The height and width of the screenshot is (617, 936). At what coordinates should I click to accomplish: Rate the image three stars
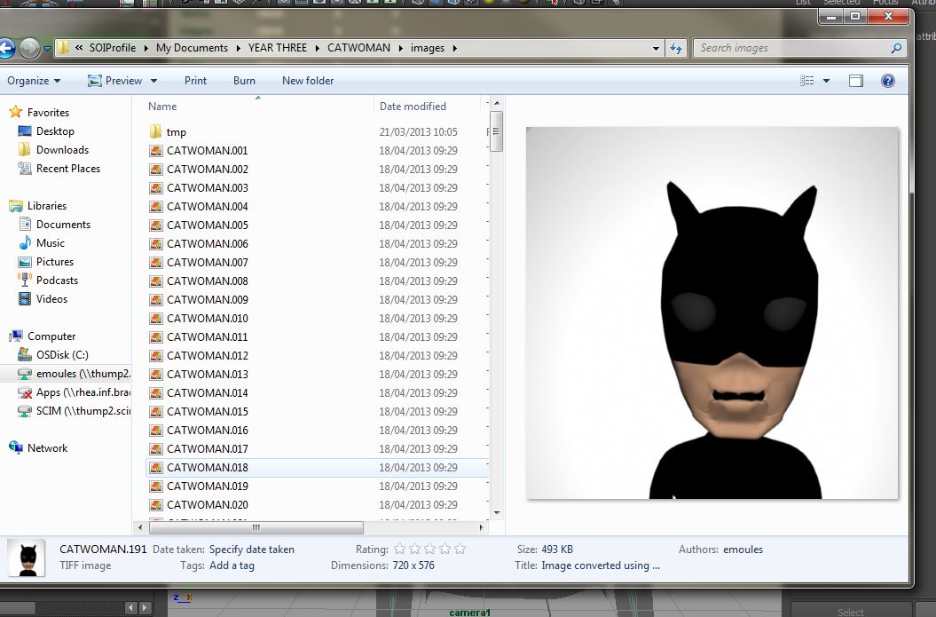pyautogui.click(x=429, y=549)
